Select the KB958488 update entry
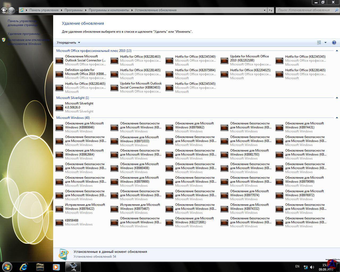 (72, 220)
